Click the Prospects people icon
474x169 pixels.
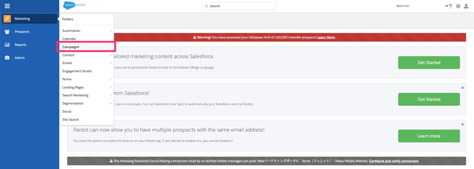point(7,32)
